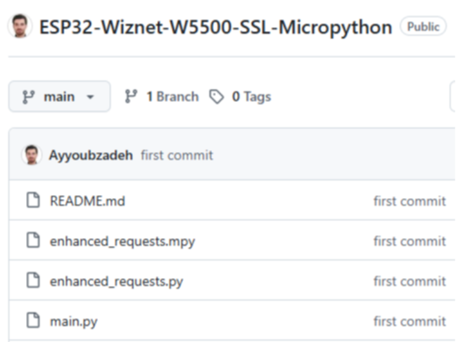View the 0 Tags page
This screenshot has width=456, height=342.
point(251,96)
